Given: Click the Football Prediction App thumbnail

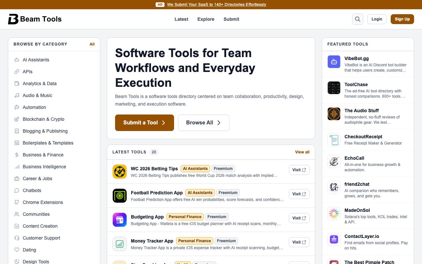Looking at the screenshot, I should click(x=120, y=196).
